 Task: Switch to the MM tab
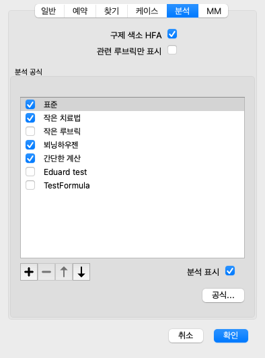click(x=213, y=11)
